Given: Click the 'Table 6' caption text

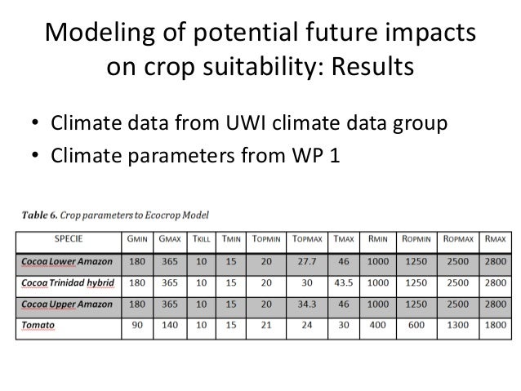Looking at the screenshot, I should [115, 215].
